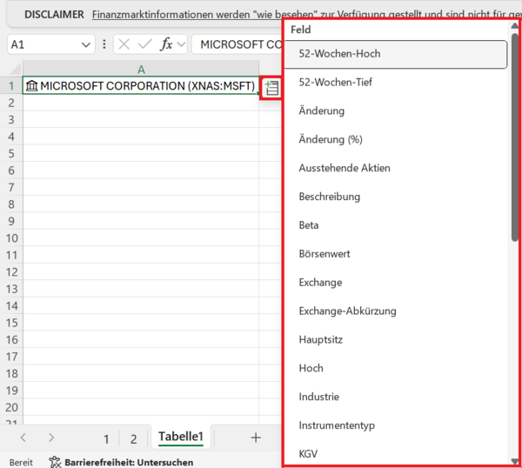
Task: Click the cancel X in formula bar
Action: (124, 44)
